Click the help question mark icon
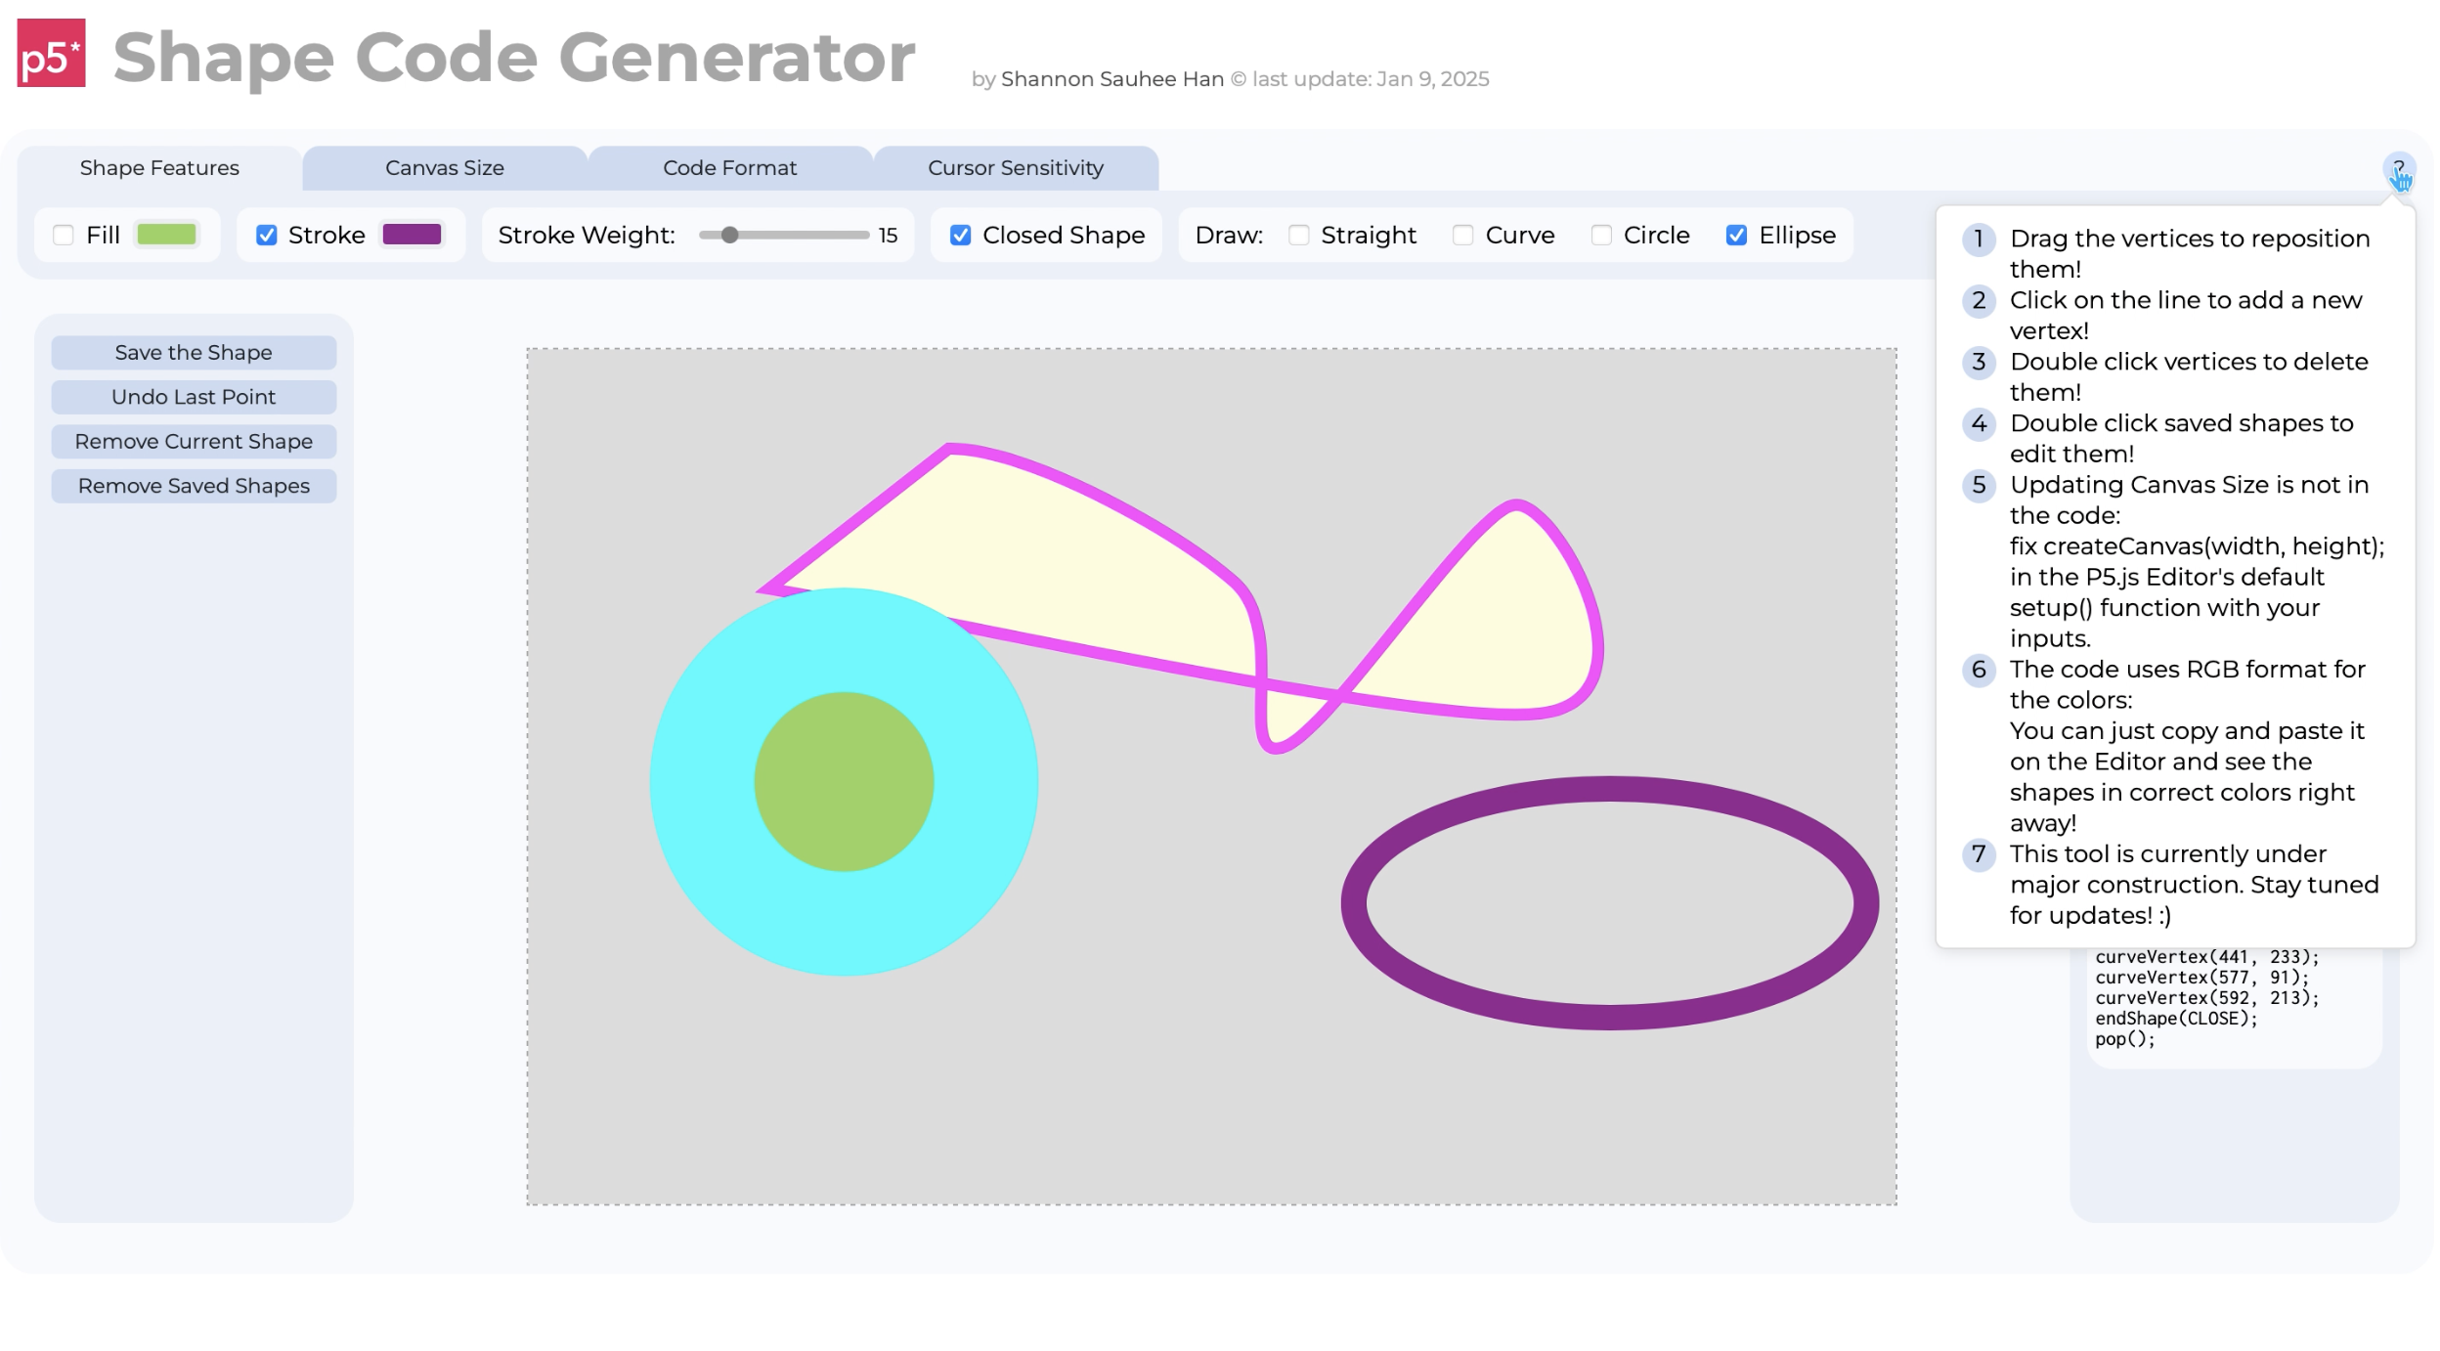2440x1351 pixels. tap(2398, 169)
